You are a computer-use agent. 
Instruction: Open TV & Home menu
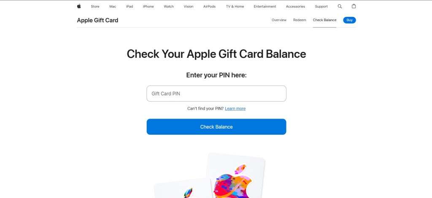click(x=235, y=6)
